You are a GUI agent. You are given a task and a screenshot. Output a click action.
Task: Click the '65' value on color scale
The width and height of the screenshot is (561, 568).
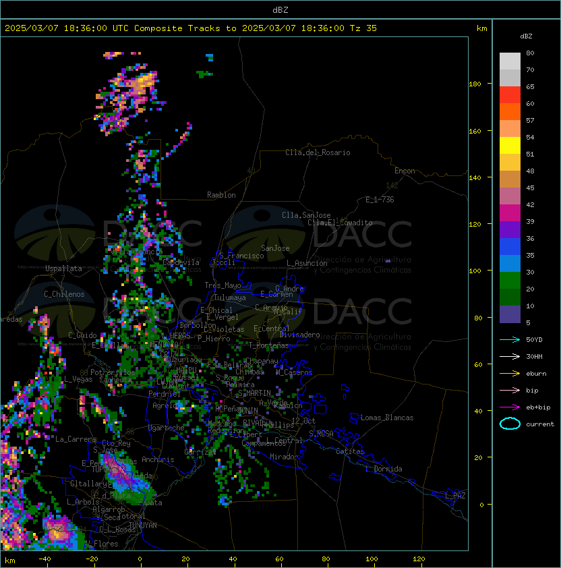(530, 86)
